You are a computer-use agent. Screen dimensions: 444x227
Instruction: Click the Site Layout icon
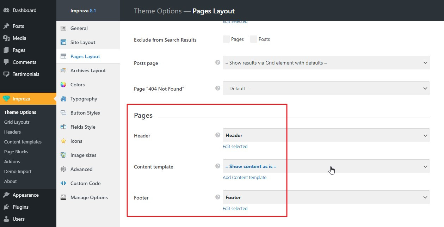point(63,42)
